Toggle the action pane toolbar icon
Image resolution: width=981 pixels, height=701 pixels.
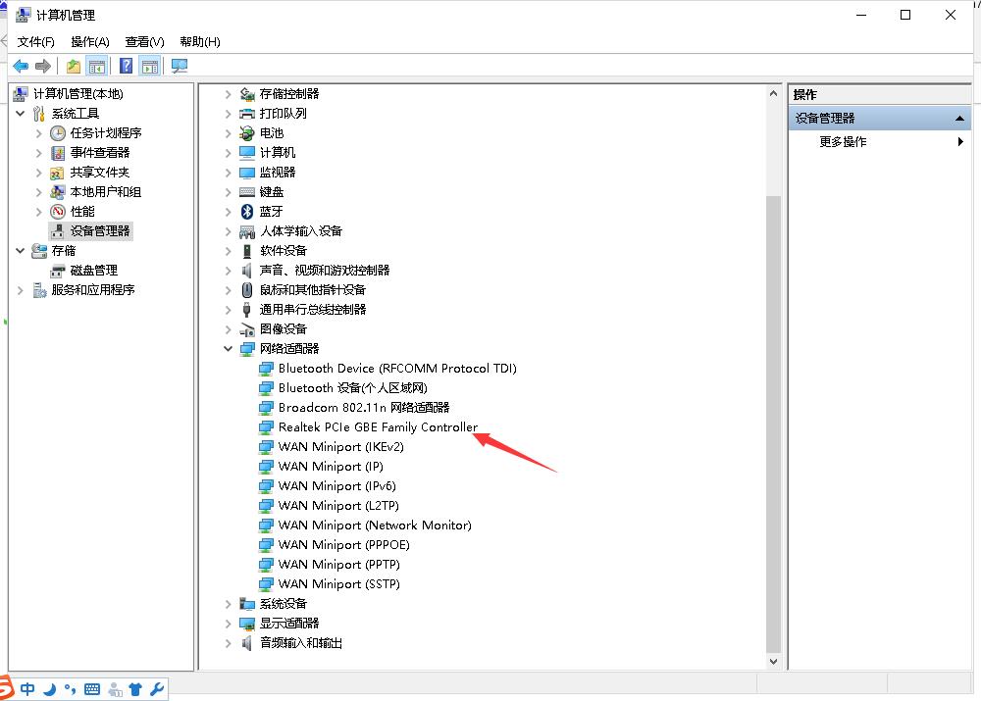click(x=150, y=66)
